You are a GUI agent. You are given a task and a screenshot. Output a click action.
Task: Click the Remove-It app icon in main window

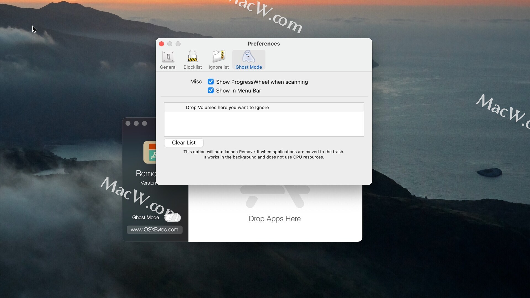click(x=150, y=152)
